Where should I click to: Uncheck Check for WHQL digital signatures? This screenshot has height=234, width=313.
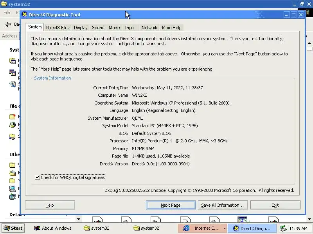pos(37,177)
